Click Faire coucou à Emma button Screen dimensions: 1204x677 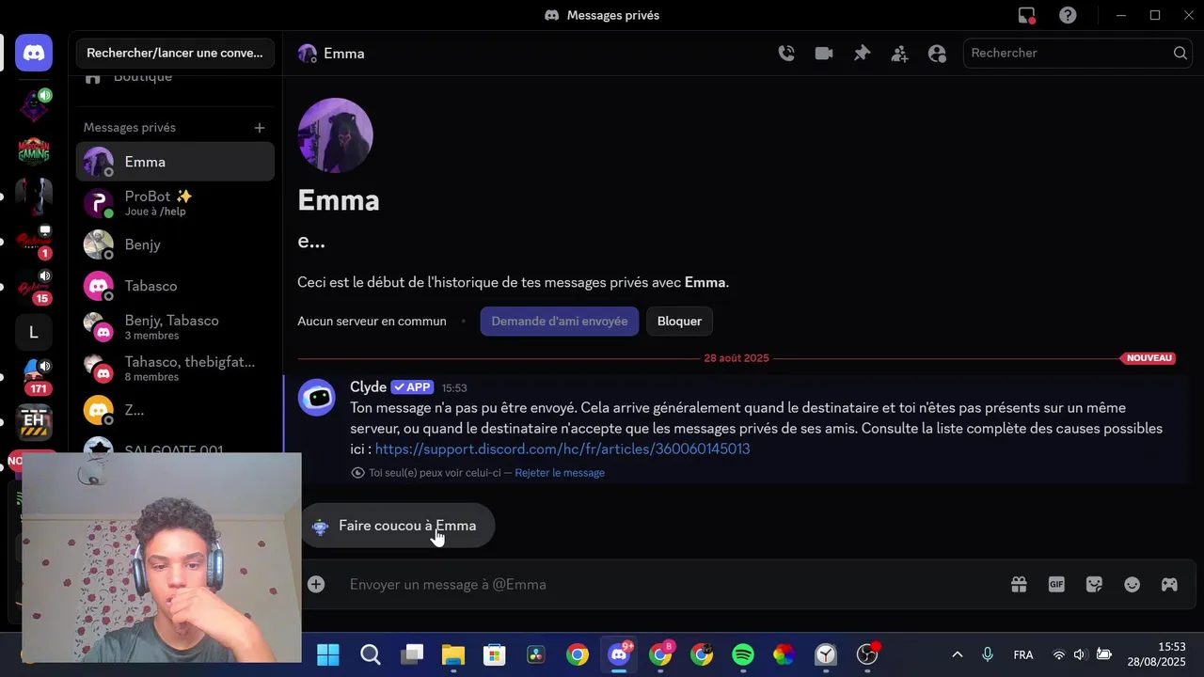pyautogui.click(x=397, y=526)
